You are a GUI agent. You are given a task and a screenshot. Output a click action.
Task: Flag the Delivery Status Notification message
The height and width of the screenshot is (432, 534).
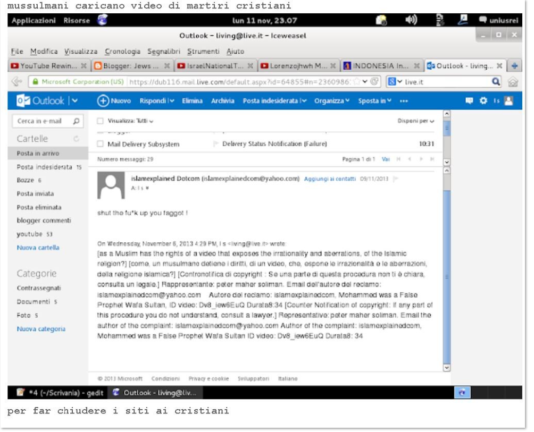(x=216, y=144)
